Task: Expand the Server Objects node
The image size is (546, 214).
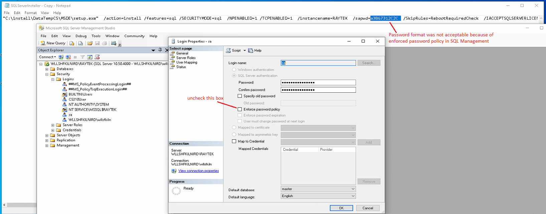Action: click(x=47, y=135)
